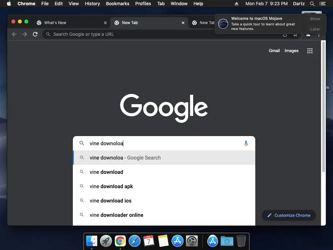Click Later on the Mojave notification
The height and width of the screenshot is (250, 333).
315,29
